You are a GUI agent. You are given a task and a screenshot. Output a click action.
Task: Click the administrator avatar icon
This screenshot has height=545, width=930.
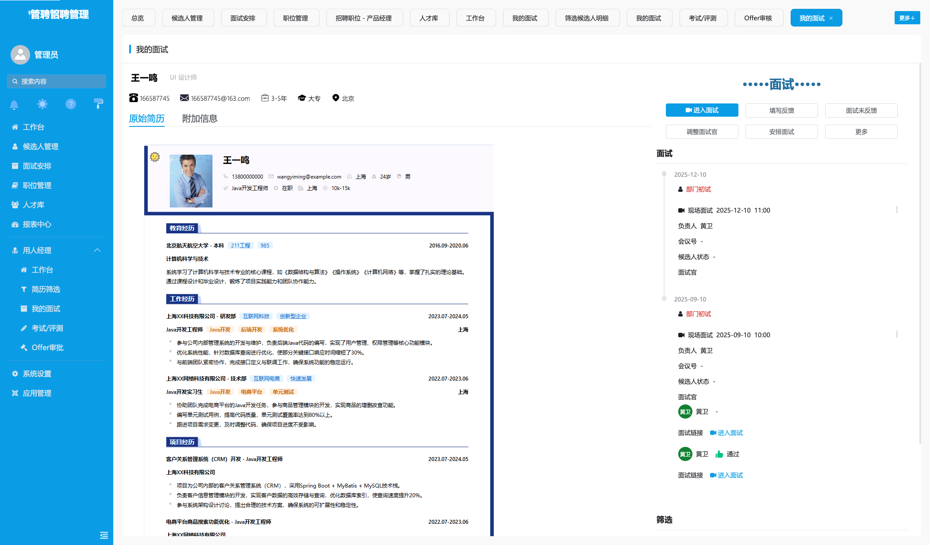20,54
